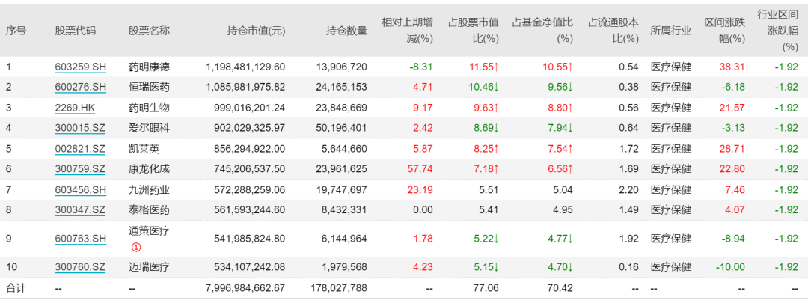Select stock name 通策医疗

pyautogui.click(x=149, y=230)
